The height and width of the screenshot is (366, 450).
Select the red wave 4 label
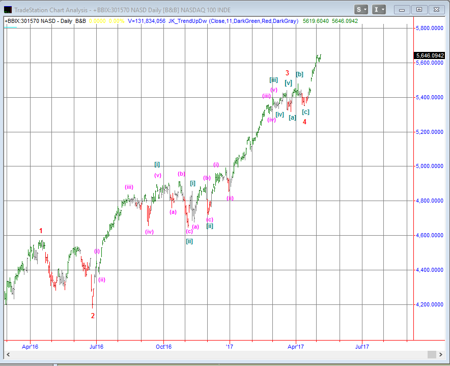coord(304,122)
